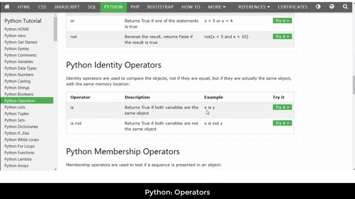Select the PYTHON tab
Image resolution: width=355 pixels, height=199 pixels.
coord(113,7)
